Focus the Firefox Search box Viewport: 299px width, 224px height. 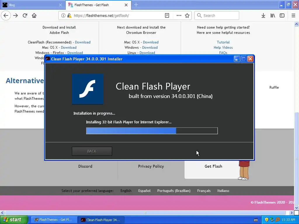[217, 15]
